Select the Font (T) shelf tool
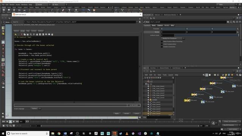The image size is (242, 136). pos(69,10)
